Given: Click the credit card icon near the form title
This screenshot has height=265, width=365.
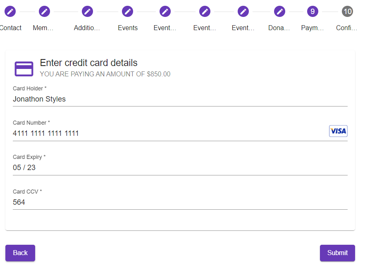Looking at the screenshot, I should [24, 69].
